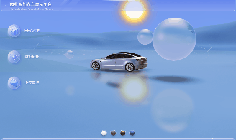Image resolution: width=236 pixels, height=140 pixels.
Task: Expand the double-chevron beside the platform title
Action: coord(5,5)
